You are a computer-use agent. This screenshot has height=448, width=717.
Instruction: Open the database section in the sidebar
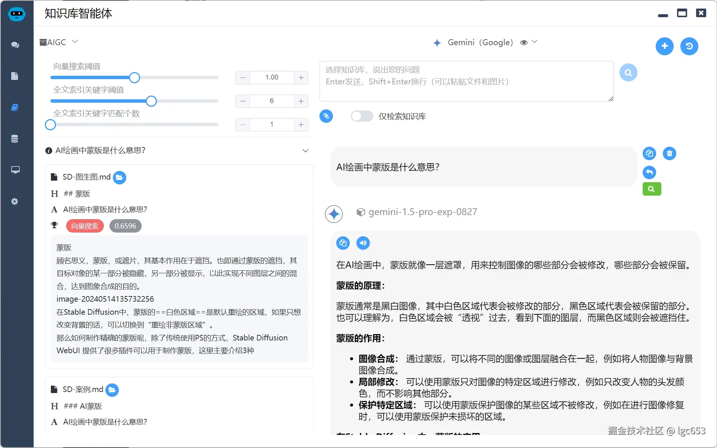click(x=15, y=139)
